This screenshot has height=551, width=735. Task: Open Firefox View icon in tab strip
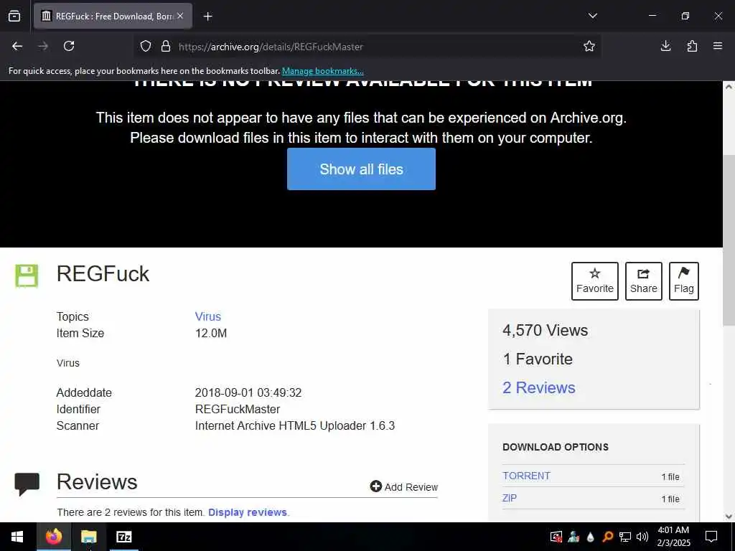click(14, 17)
